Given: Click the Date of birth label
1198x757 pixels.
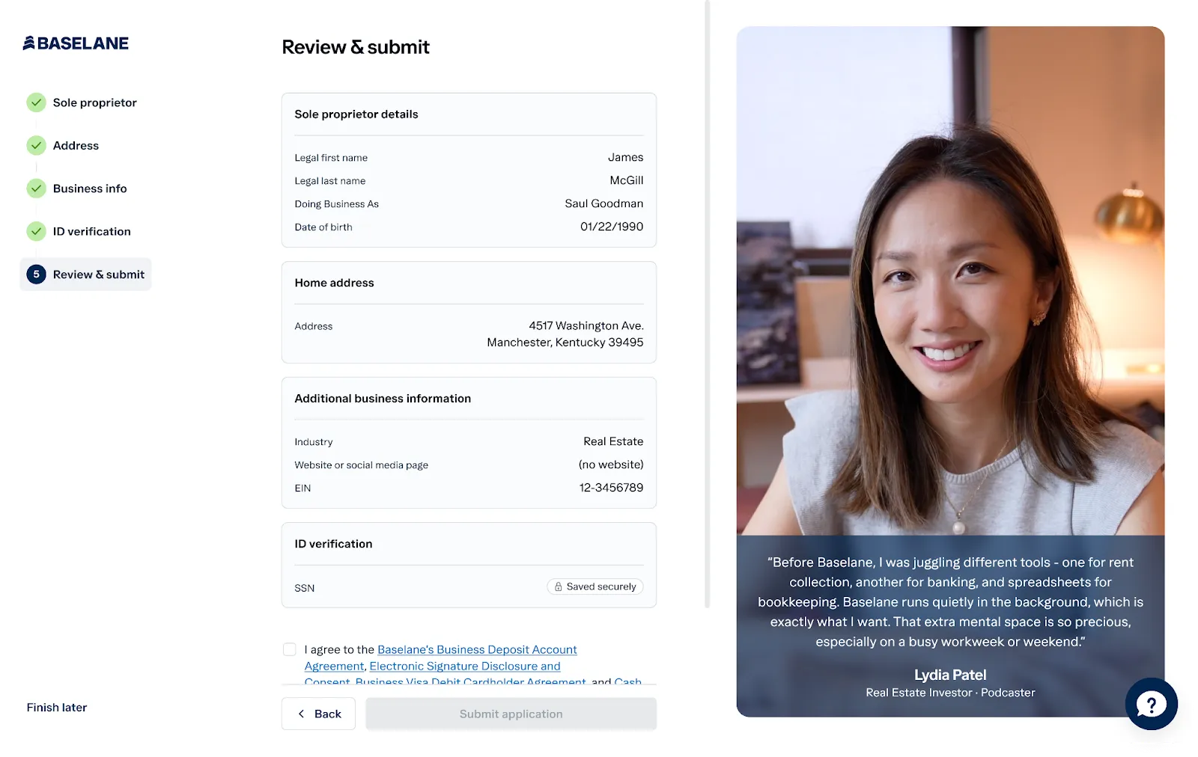Looking at the screenshot, I should pyautogui.click(x=323, y=227).
